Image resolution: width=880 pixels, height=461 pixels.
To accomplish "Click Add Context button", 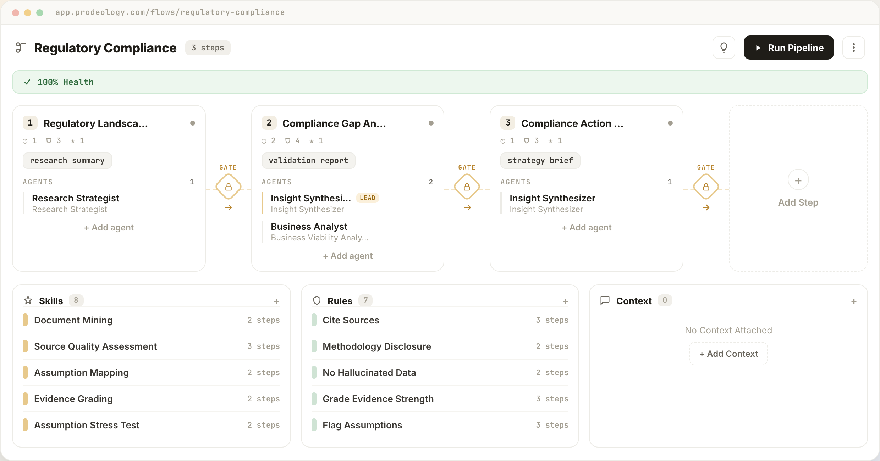I will pos(728,354).
